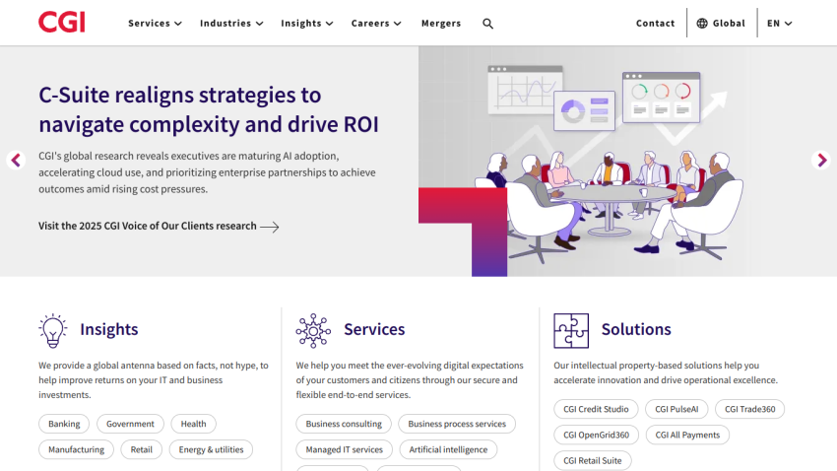This screenshot has height=471, width=837.
Task: Open Business consulting service
Action: point(344,424)
